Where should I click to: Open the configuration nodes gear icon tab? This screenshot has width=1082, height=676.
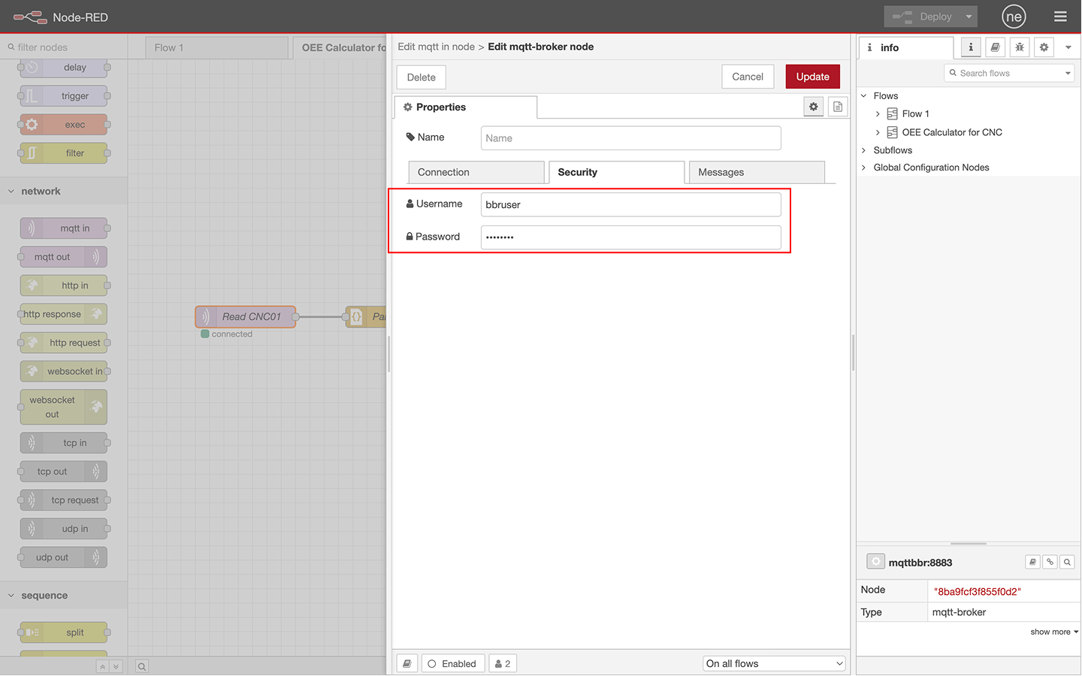(x=1044, y=47)
